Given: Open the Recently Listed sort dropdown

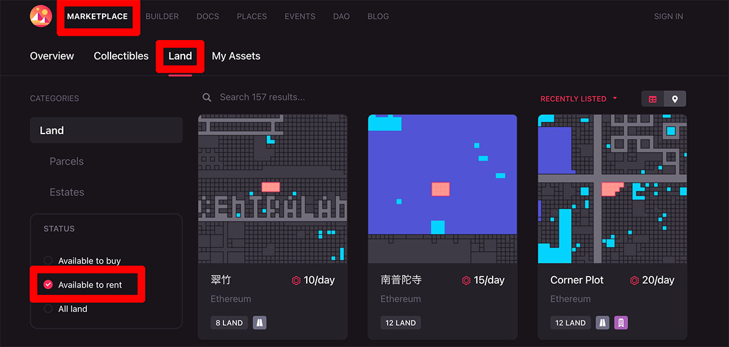Looking at the screenshot, I should [579, 99].
